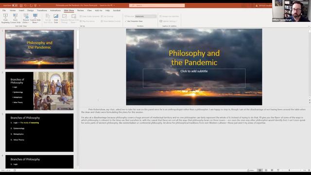Open the Acrobat tab

[x=117, y=11]
